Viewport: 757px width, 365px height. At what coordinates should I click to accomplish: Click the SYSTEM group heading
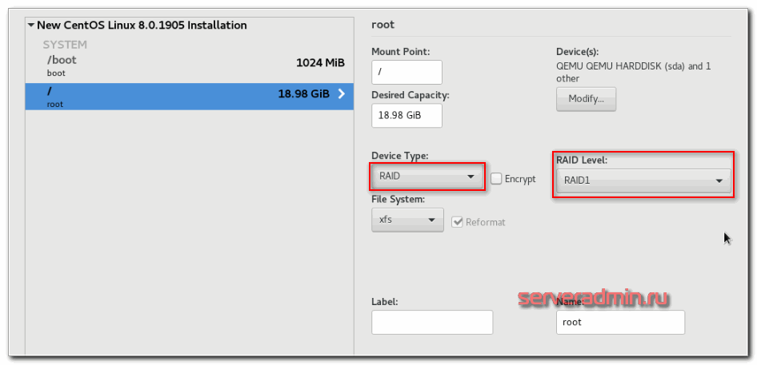click(65, 45)
